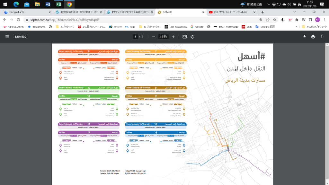
Task: Rotate the PDF counterclockwise
Action: 192,37
